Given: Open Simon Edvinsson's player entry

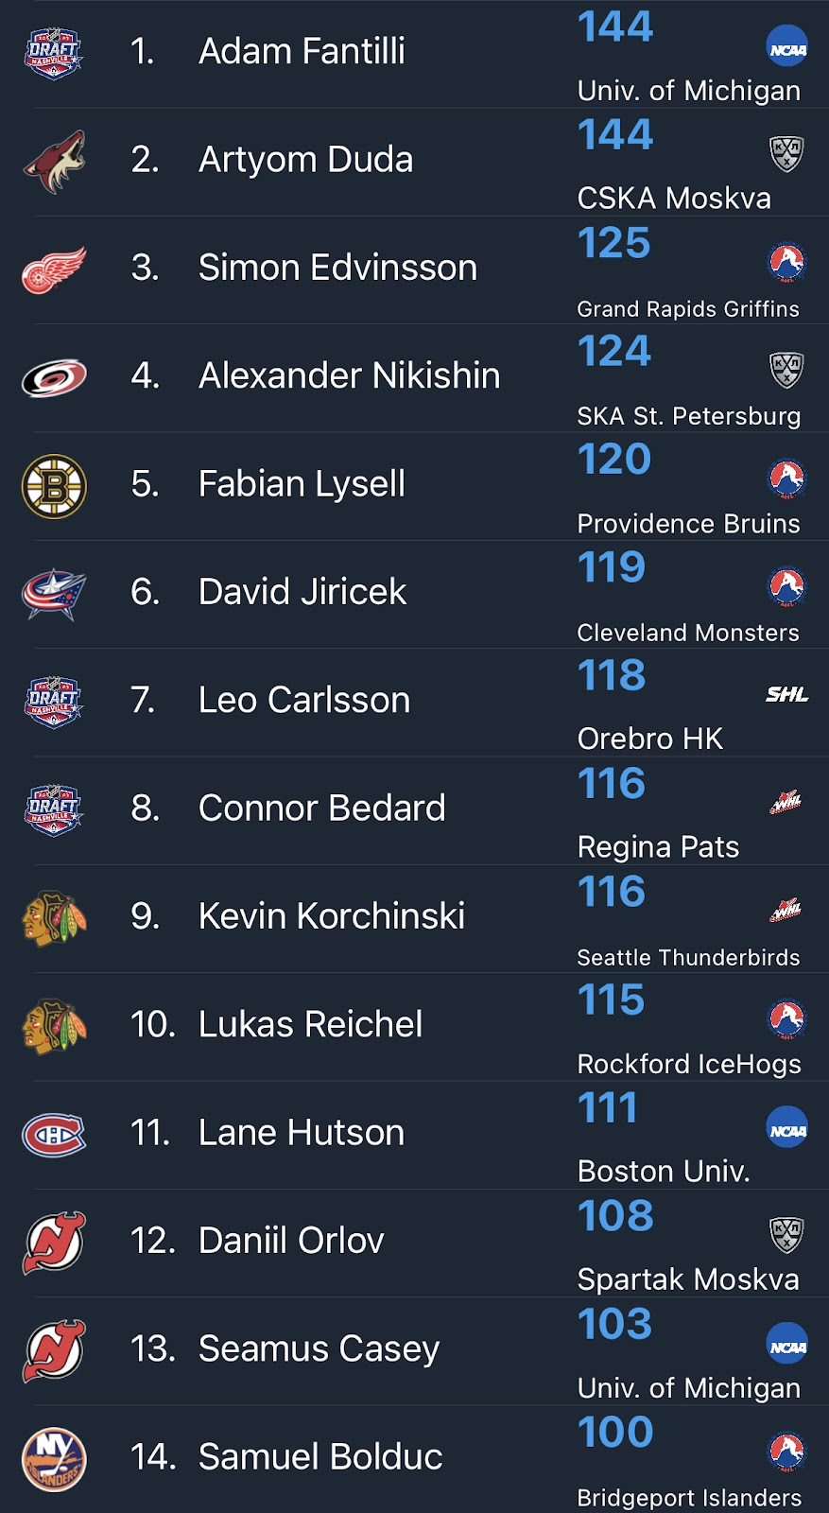Looking at the screenshot, I should 337,269.
